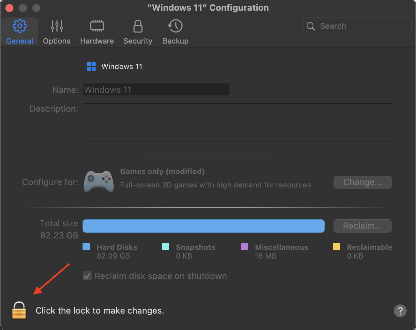Click into the Name text field
This screenshot has width=416, height=330.
point(156,90)
